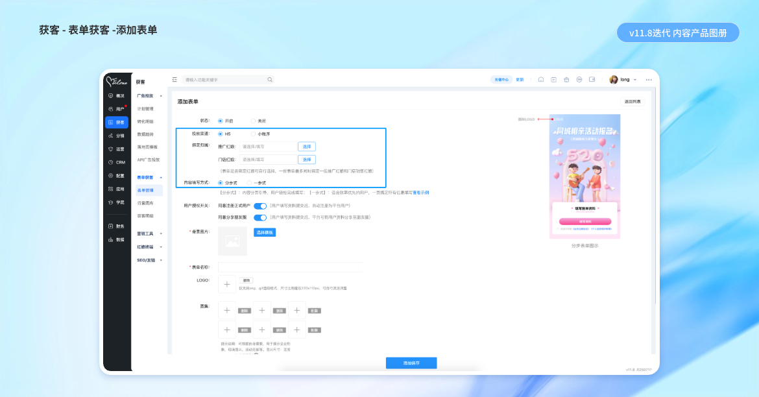The height and width of the screenshot is (397, 759).
Task: Click 选择 button for 推广红娘
Action: 307,146
